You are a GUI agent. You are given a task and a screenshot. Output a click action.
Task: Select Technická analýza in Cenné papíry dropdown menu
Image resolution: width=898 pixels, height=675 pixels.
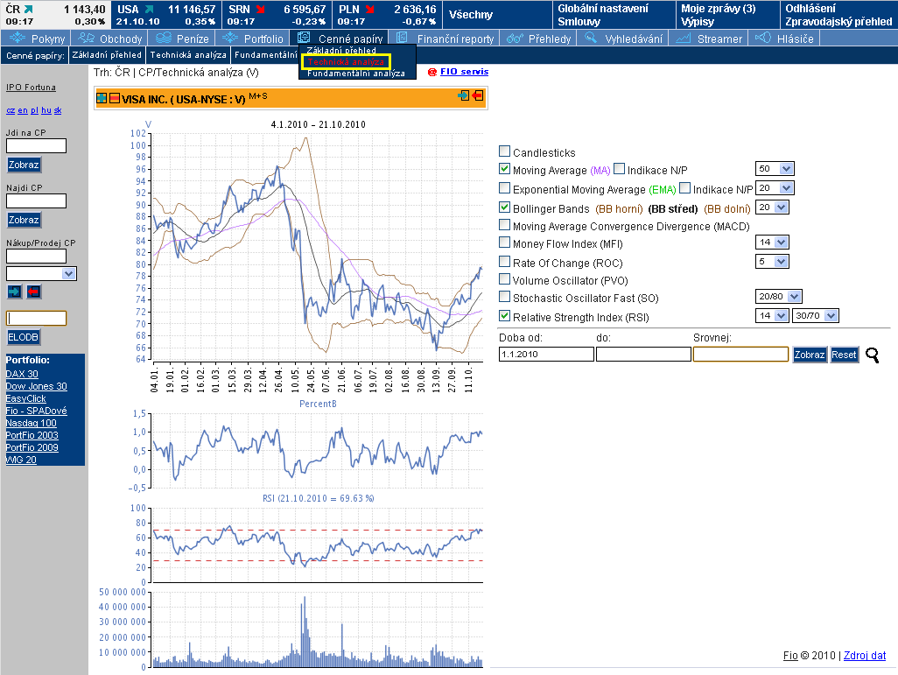(346, 62)
